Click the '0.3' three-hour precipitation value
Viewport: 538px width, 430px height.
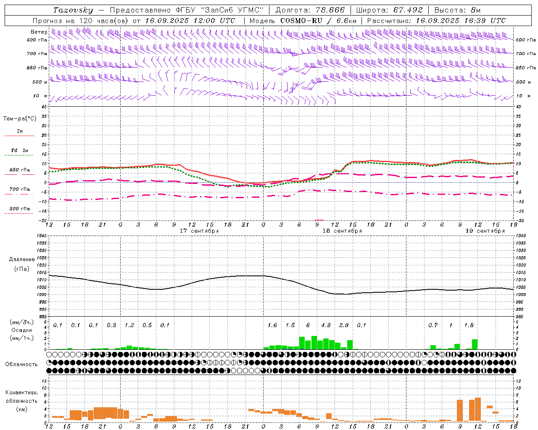click(x=111, y=325)
